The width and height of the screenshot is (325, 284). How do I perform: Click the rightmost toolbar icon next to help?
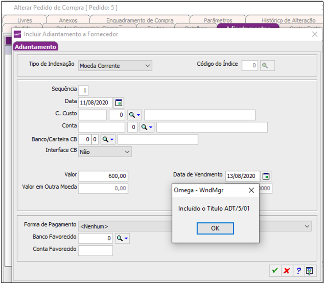point(310,270)
